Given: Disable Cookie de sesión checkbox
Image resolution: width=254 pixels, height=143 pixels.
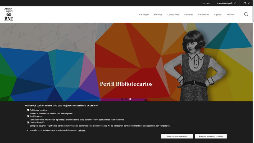Looking at the screenshot, I should pyautogui.click(x=28, y=122).
